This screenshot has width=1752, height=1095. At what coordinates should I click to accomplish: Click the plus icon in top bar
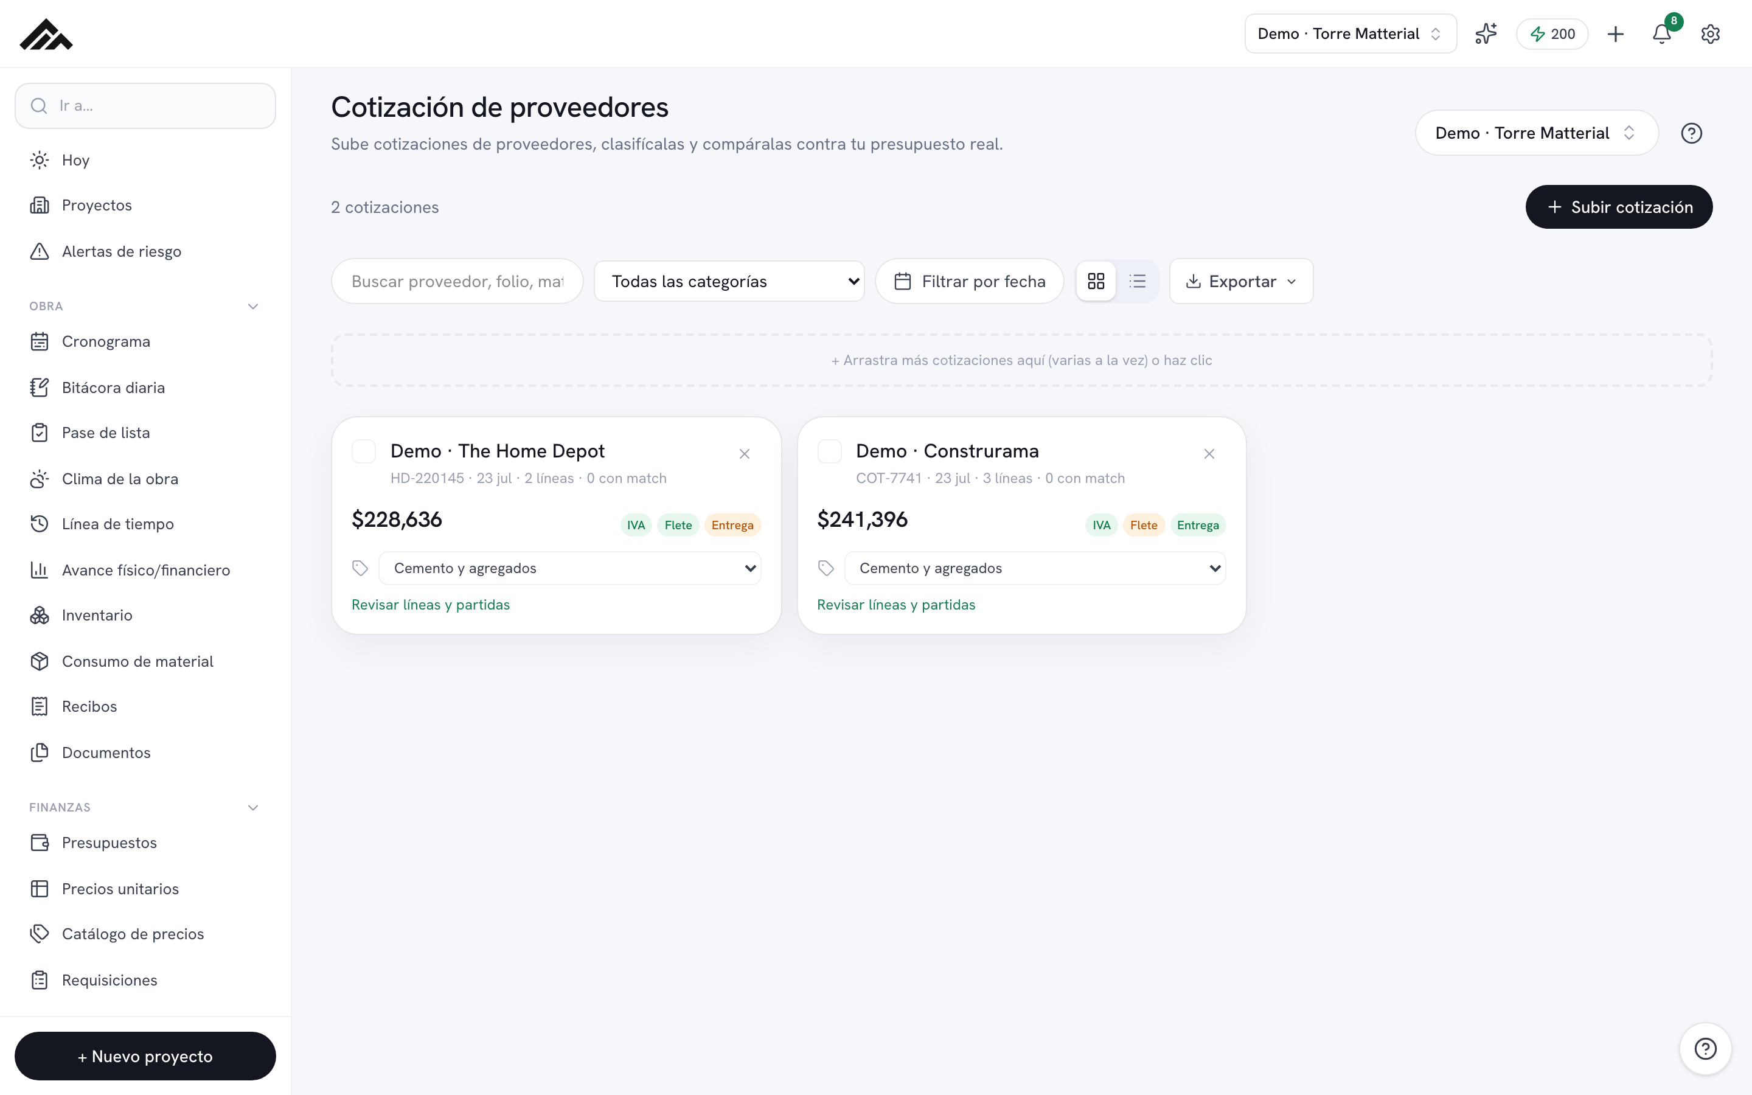click(1615, 34)
